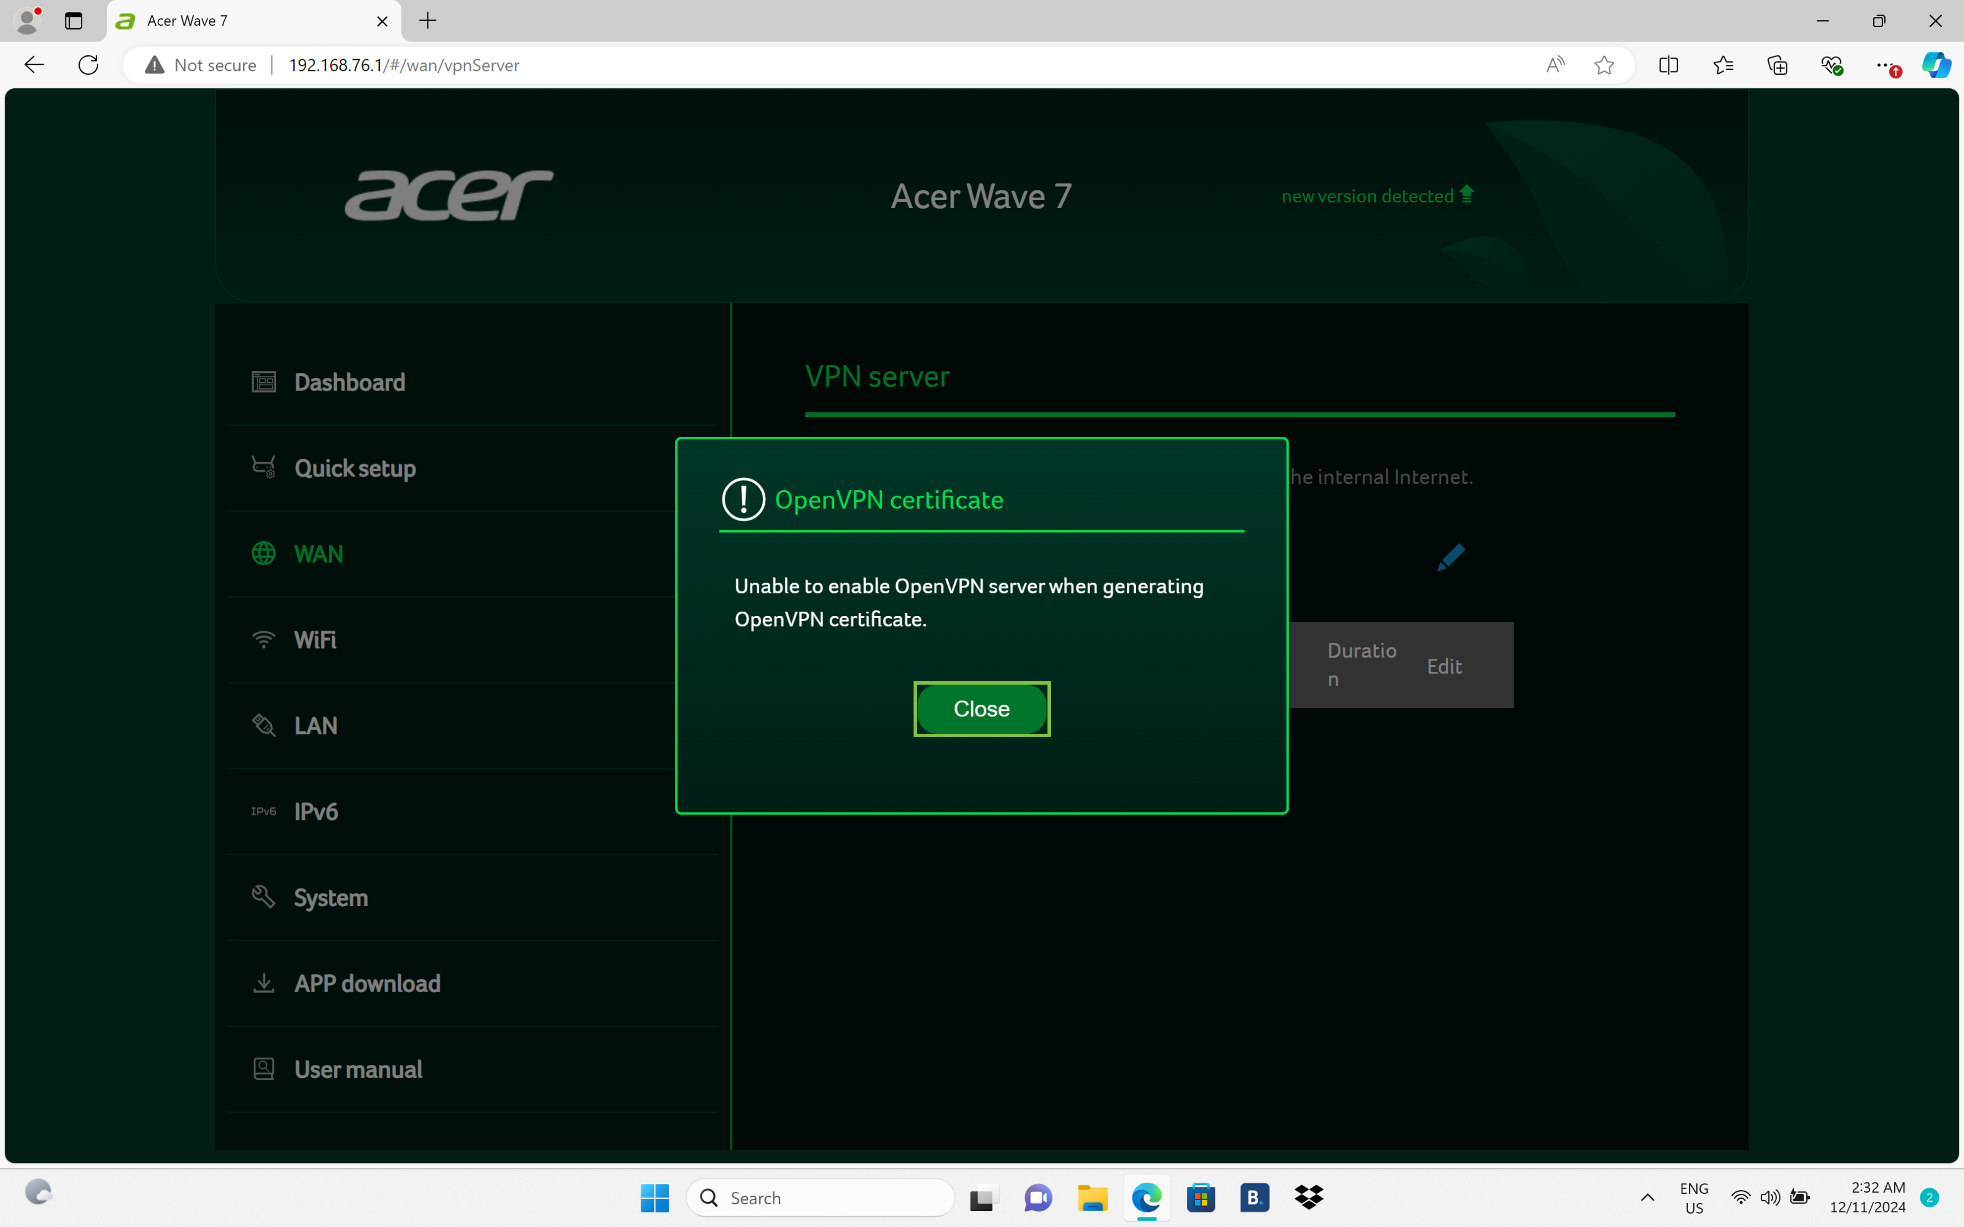Go to LAN settings

[316, 725]
